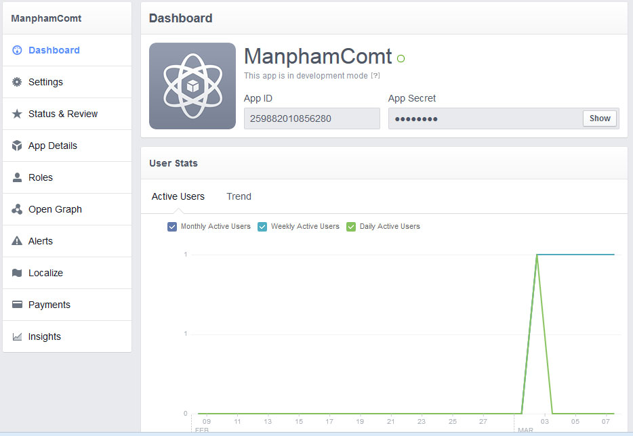Click the Status & Review star icon
The width and height of the screenshot is (633, 436).
(x=17, y=114)
